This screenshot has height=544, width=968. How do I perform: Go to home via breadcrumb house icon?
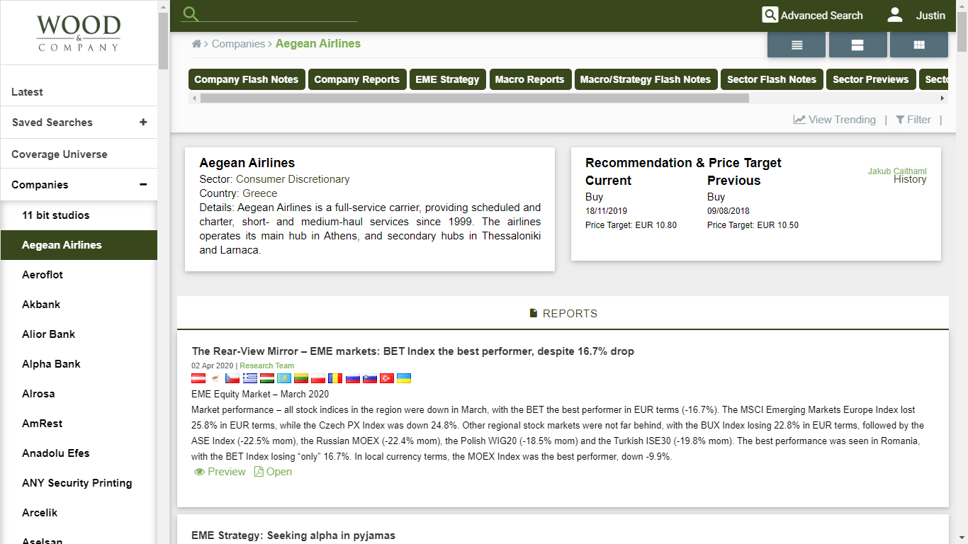pyautogui.click(x=196, y=44)
